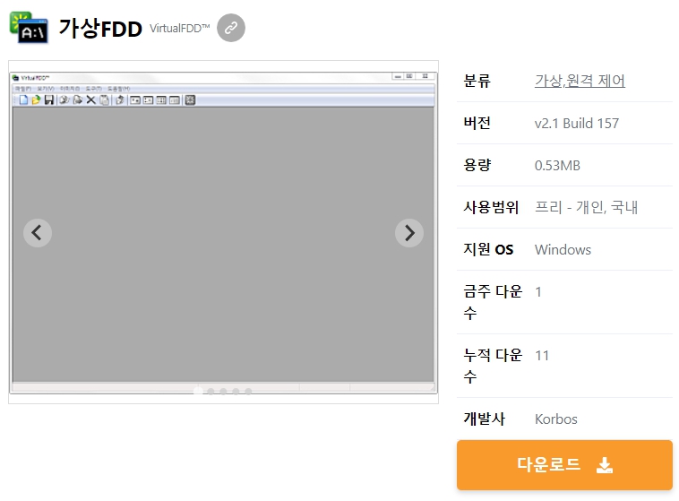Click the download arrow icon in orange button

[x=604, y=465]
